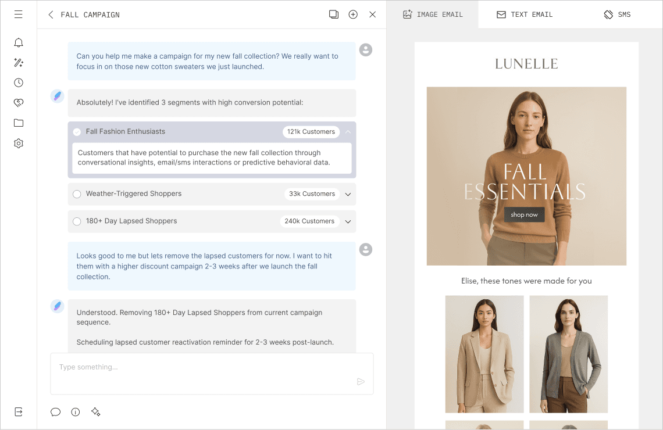Click the user avatar beside lapsed customers message
663x430 pixels.
366,250
